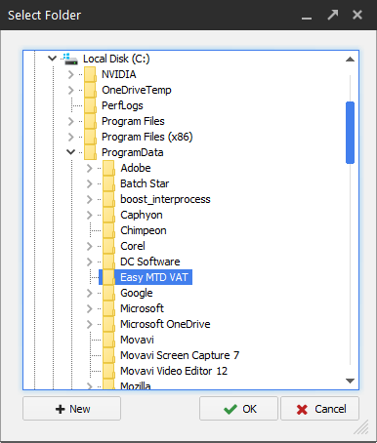
Task: Expand the Program Files folder
Action: point(71,121)
